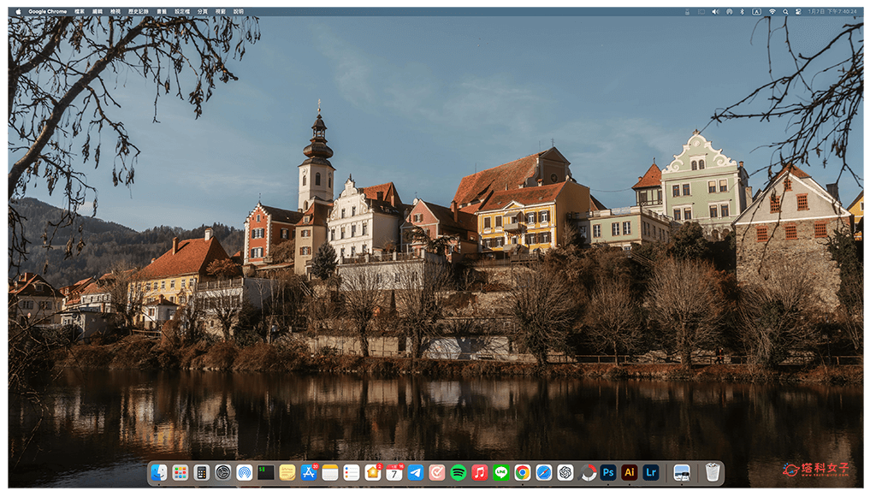This screenshot has height=497, width=876.
Task: Open the volume control in the menu bar
Action: (716, 12)
